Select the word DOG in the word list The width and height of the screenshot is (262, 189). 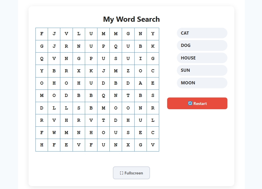[202, 45]
